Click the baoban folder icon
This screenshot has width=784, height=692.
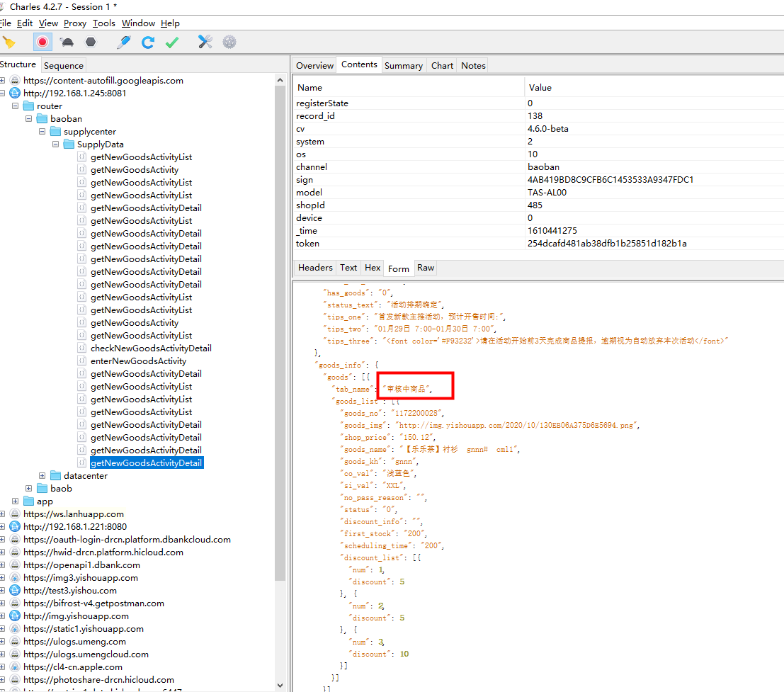pos(42,118)
